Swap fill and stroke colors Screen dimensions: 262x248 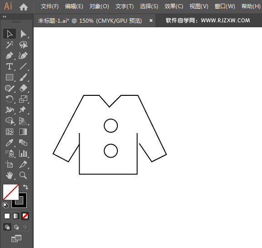(x=25, y=187)
